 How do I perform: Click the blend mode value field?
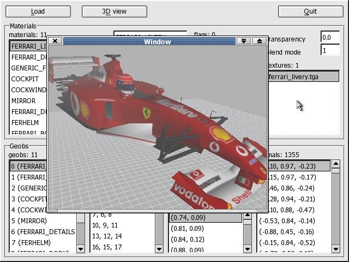330,50
